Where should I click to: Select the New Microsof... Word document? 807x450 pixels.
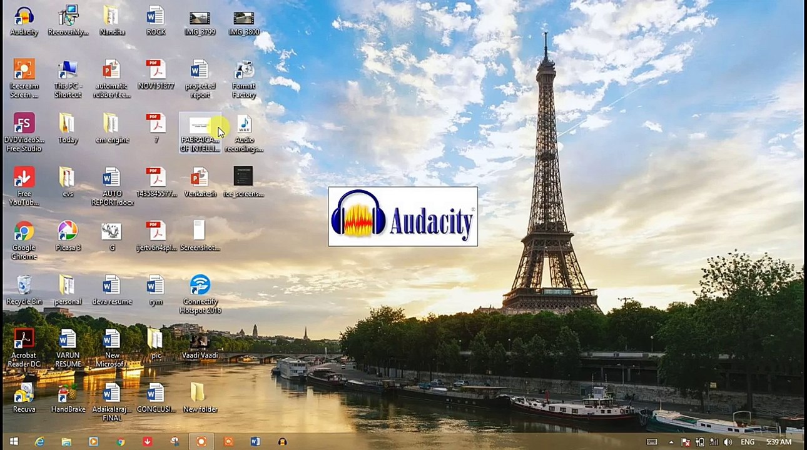coord(111,348)
